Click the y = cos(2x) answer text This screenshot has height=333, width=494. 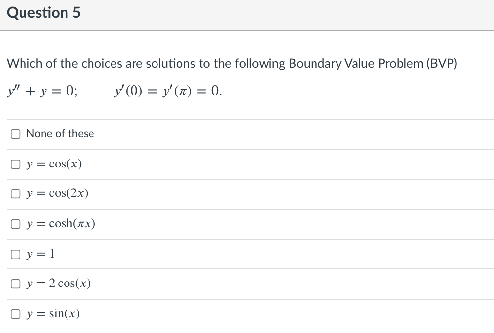pyautogui.click(x=57, y=194)
